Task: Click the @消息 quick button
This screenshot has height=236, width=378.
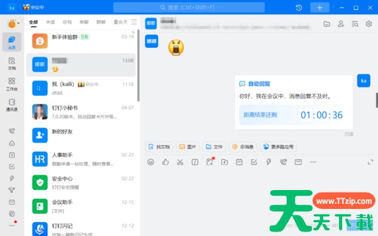Action: click(x=243, y=147)
